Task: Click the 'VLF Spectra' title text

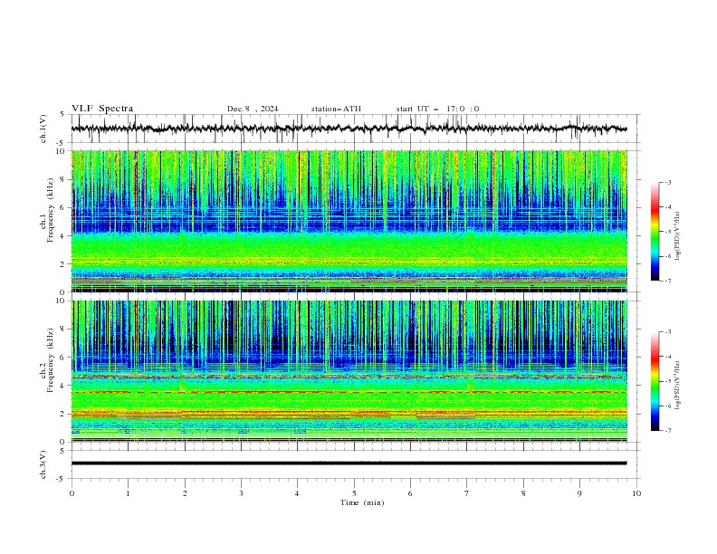Action: [102, 109]
